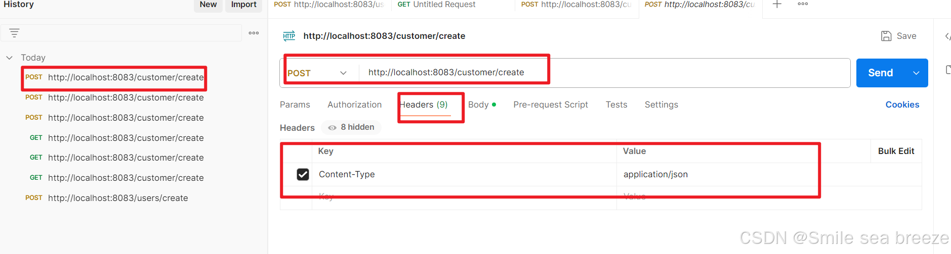
Task: Open history options three-dot menu
Action: (254, 33)
